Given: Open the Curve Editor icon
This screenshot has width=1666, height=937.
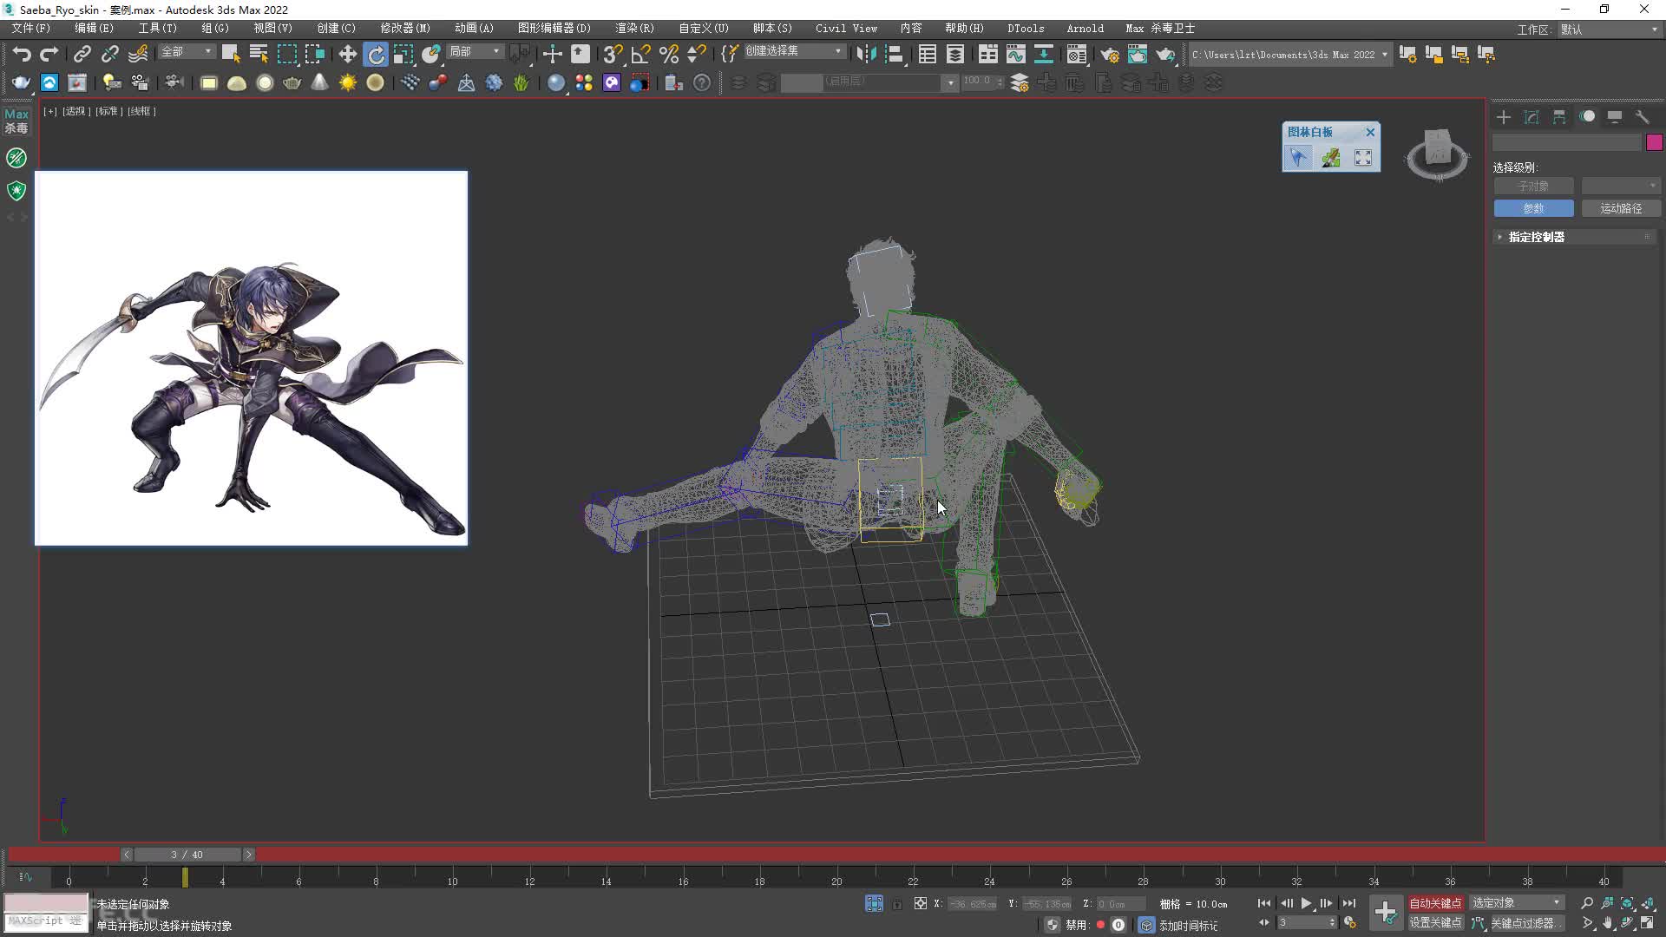Looking at the screenshot, I should [1015, 54].
